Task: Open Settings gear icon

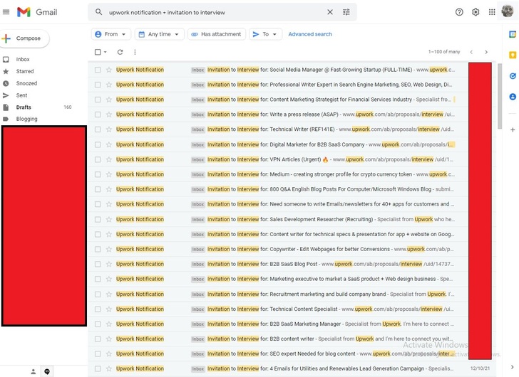Action: pyautogui.click(x=476, y=12)
